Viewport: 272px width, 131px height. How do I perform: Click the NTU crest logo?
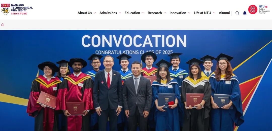[5, 9]
